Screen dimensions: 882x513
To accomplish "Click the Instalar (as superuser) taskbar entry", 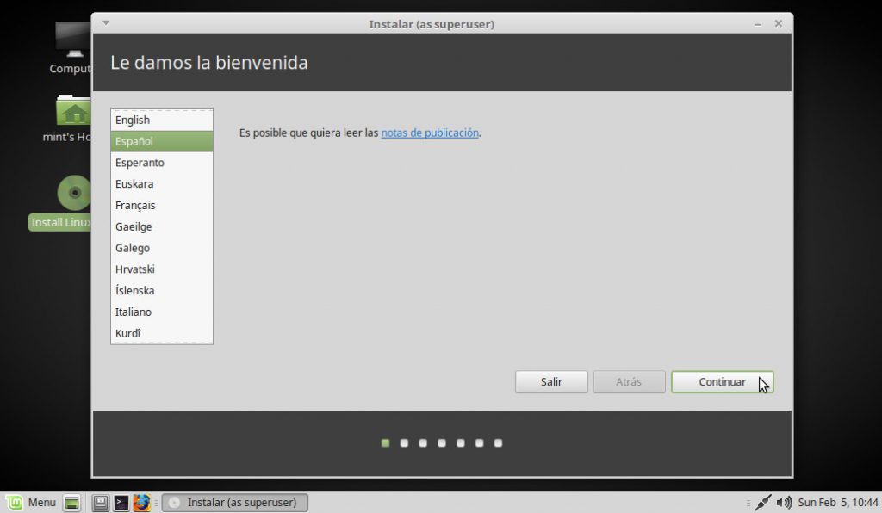I will click(235, 503).
